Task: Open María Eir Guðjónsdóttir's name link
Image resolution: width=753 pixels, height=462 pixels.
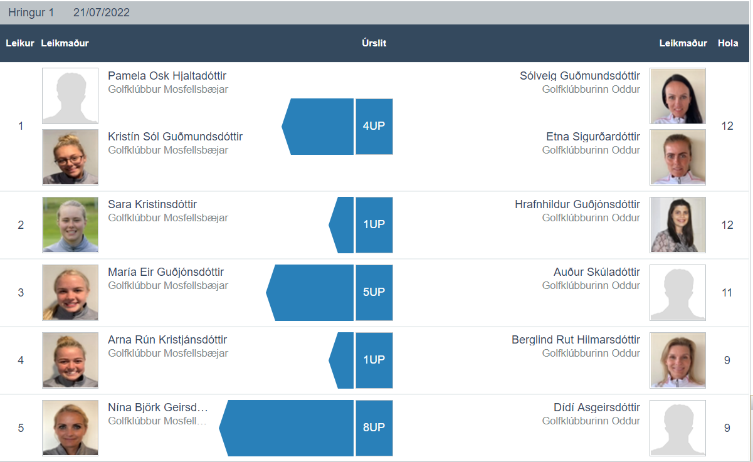Action: pyautogui.click(x=166, y=272)
